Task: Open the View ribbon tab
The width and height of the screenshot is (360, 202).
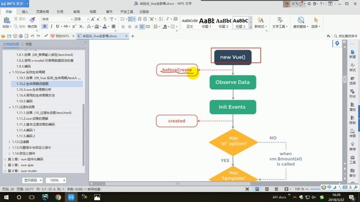Action: click(x=93, y=11)
